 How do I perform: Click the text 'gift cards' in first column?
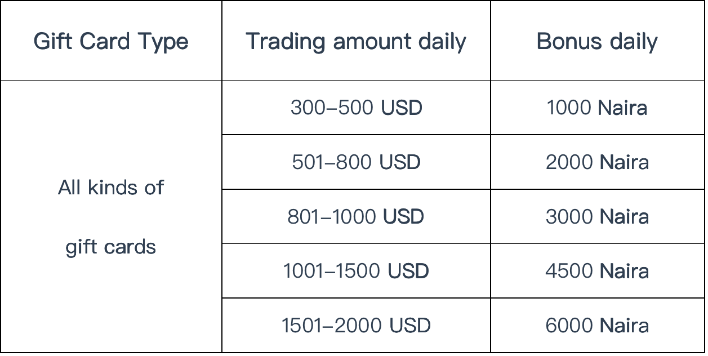[111, 247]
